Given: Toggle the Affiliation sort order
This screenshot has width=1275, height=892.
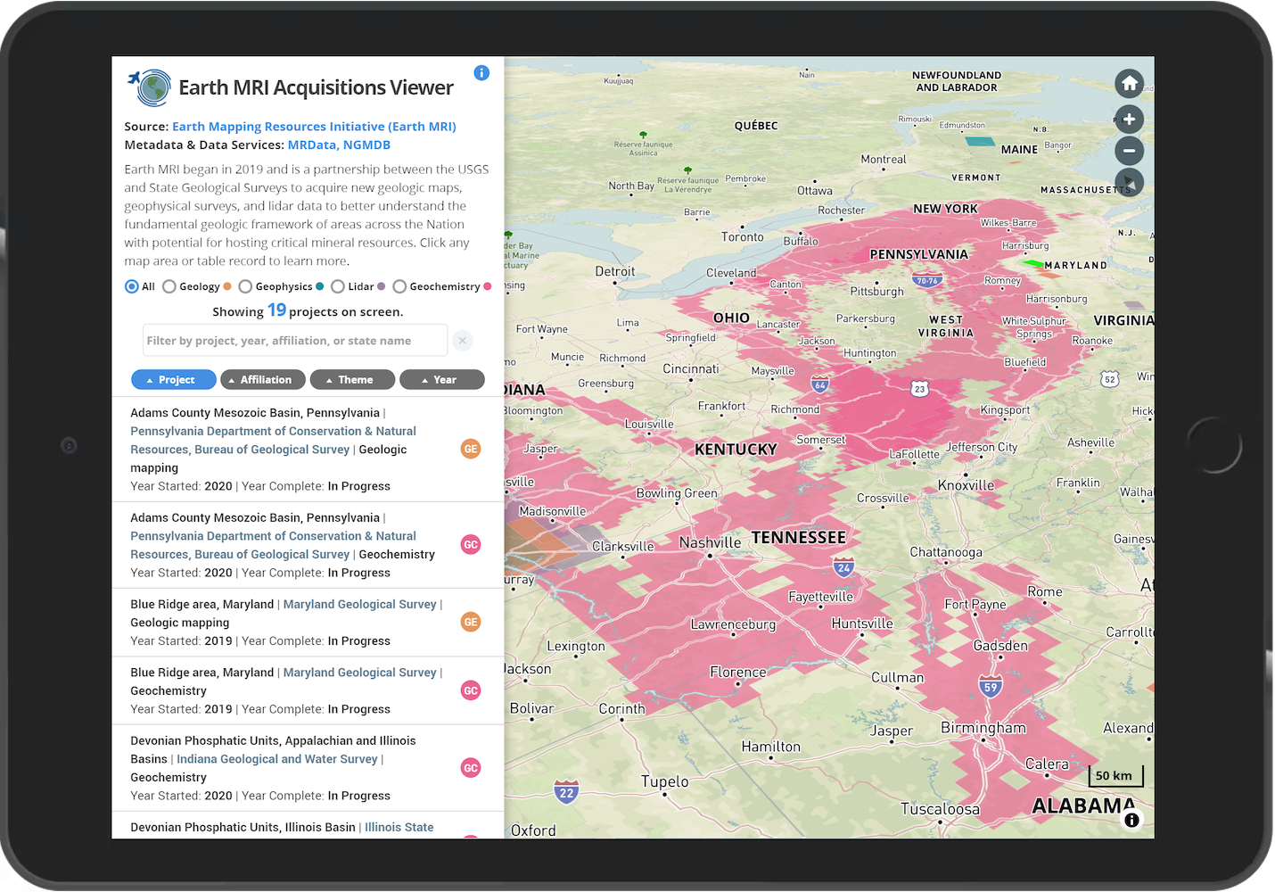Looking at the screenshot, I should point(263,379).
